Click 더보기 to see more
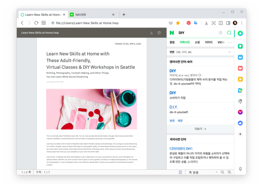This screenshot has height=184, width=263. click(200, 129)
